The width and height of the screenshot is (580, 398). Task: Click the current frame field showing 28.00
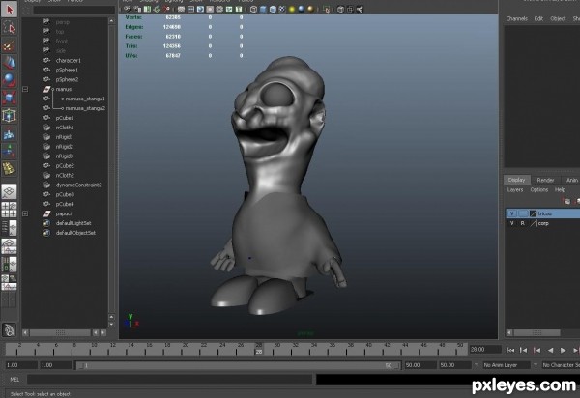coord(485,350)
